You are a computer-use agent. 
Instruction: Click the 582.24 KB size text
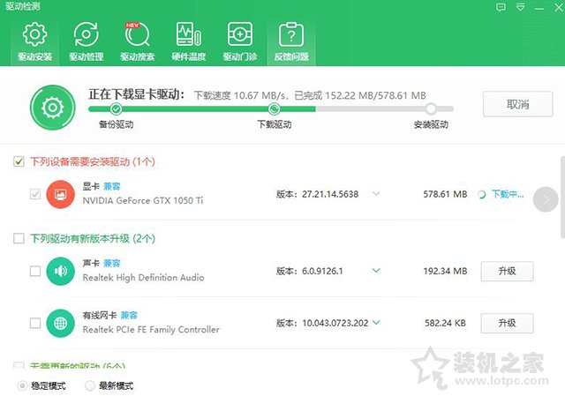point(445,323)
